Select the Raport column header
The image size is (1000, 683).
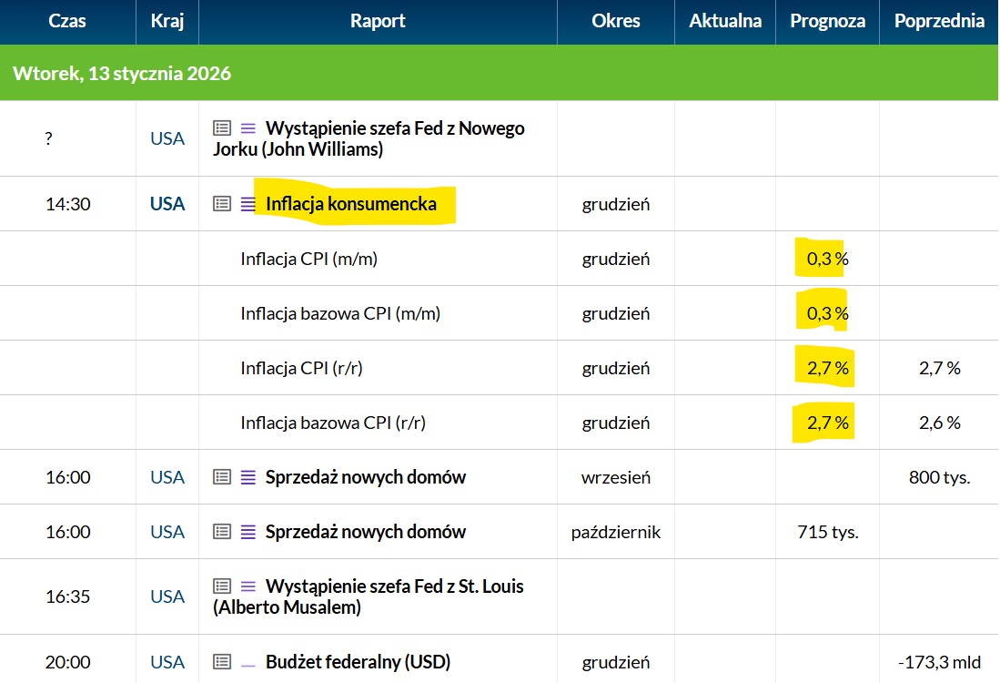(x=378, y=21)
